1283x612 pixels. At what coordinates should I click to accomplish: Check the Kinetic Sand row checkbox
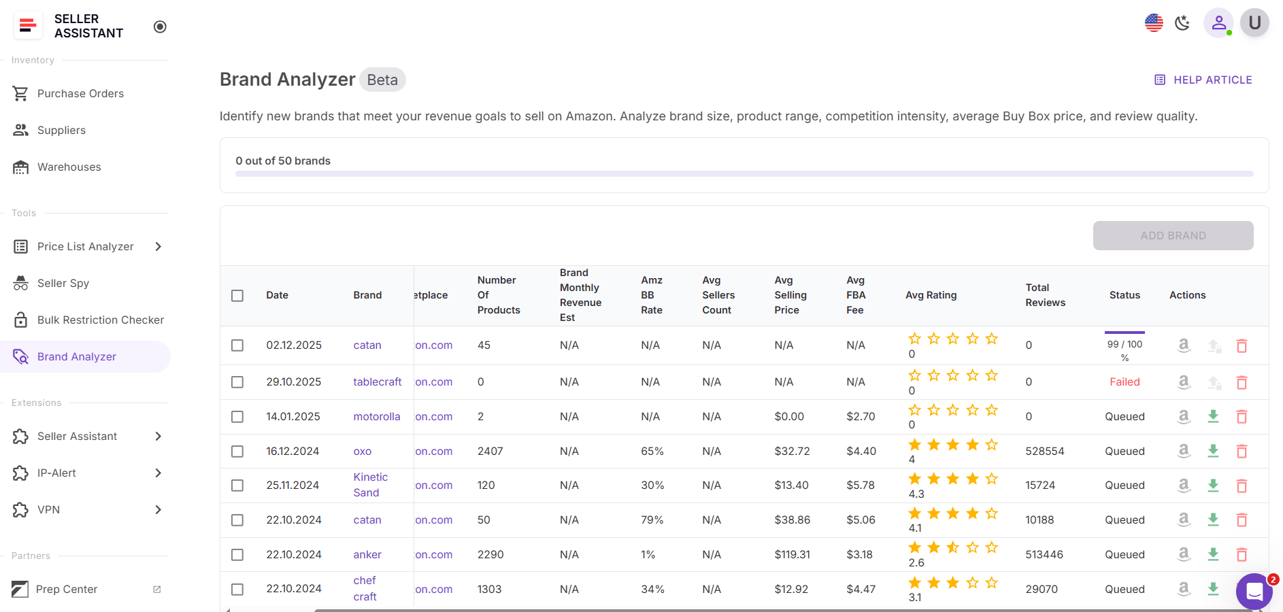(237, 486)
